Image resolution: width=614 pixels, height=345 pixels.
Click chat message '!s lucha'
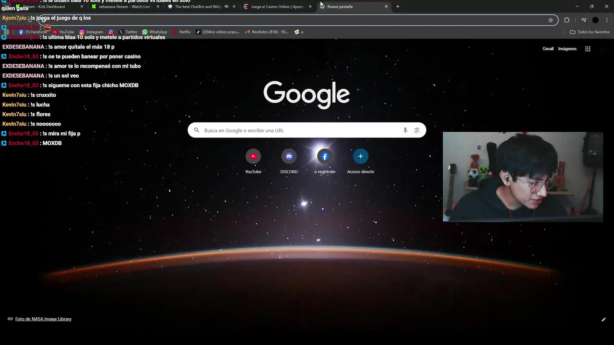coord(40,104)
